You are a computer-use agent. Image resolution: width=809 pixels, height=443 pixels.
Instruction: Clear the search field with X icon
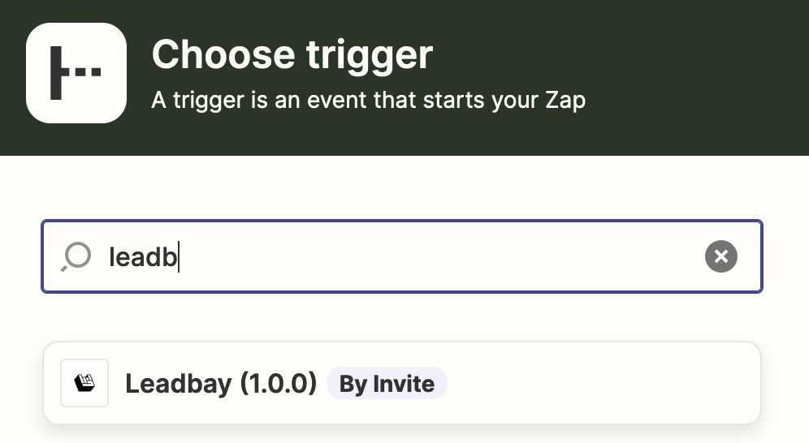(x=720, y=257)
